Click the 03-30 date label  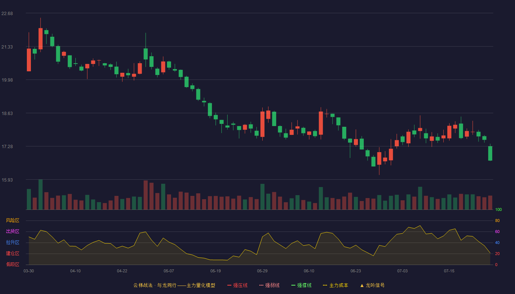[29, 271]
